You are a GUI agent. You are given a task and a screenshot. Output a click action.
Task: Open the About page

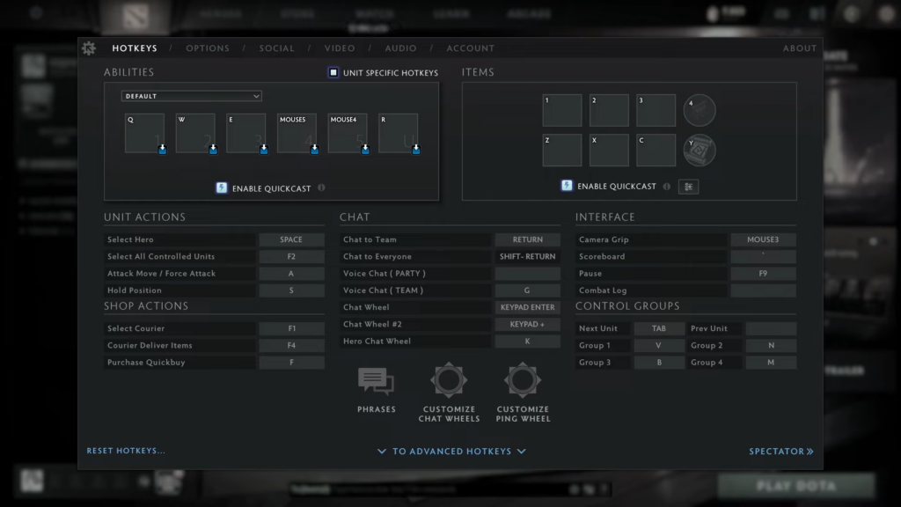click(x=799, y=48)
